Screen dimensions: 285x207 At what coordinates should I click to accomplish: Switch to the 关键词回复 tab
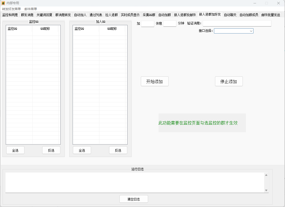[44, 15]
